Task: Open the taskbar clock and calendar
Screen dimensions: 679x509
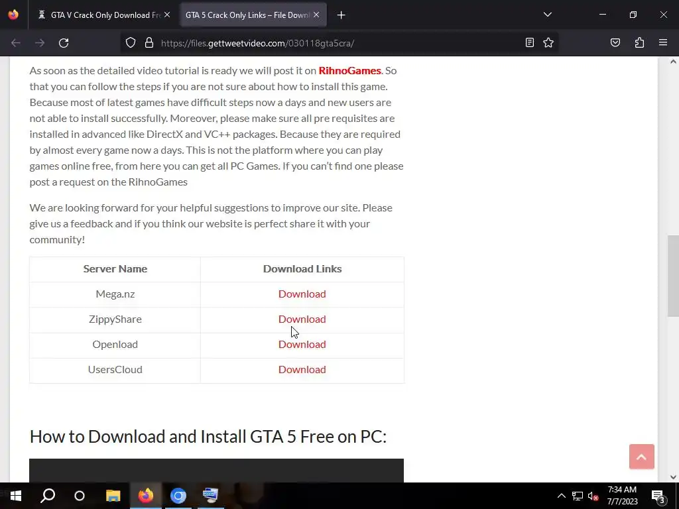Action: (x=622, y=496)
